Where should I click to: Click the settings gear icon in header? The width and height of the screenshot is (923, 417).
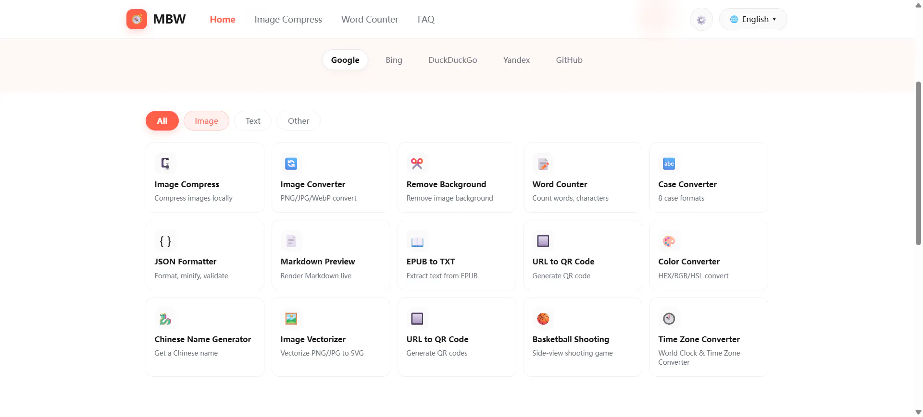click(701, 20)
